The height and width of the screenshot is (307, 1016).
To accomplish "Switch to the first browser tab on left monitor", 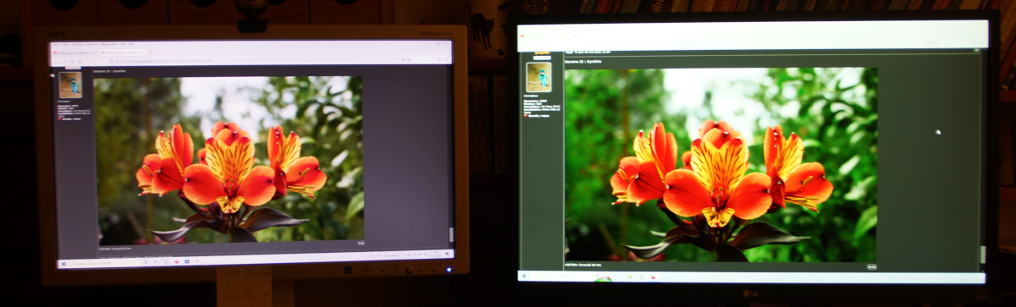I will [x=75, y=52].
